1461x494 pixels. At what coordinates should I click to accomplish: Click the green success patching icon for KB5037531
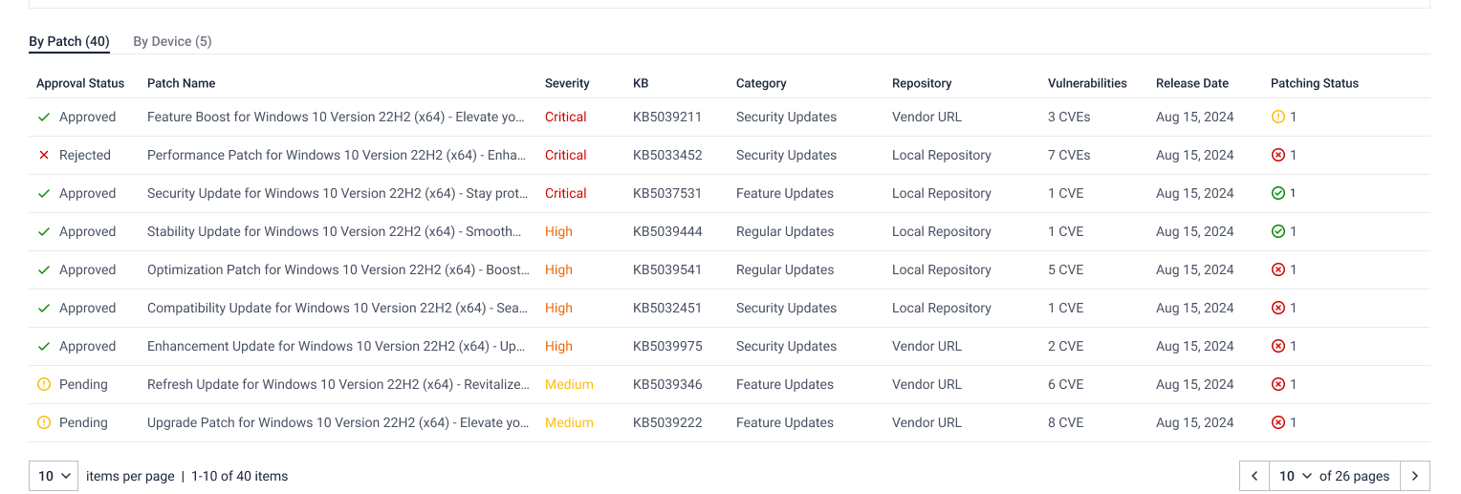[x=1277, y=193]
